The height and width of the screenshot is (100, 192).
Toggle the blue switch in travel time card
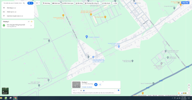click(118, 90)
